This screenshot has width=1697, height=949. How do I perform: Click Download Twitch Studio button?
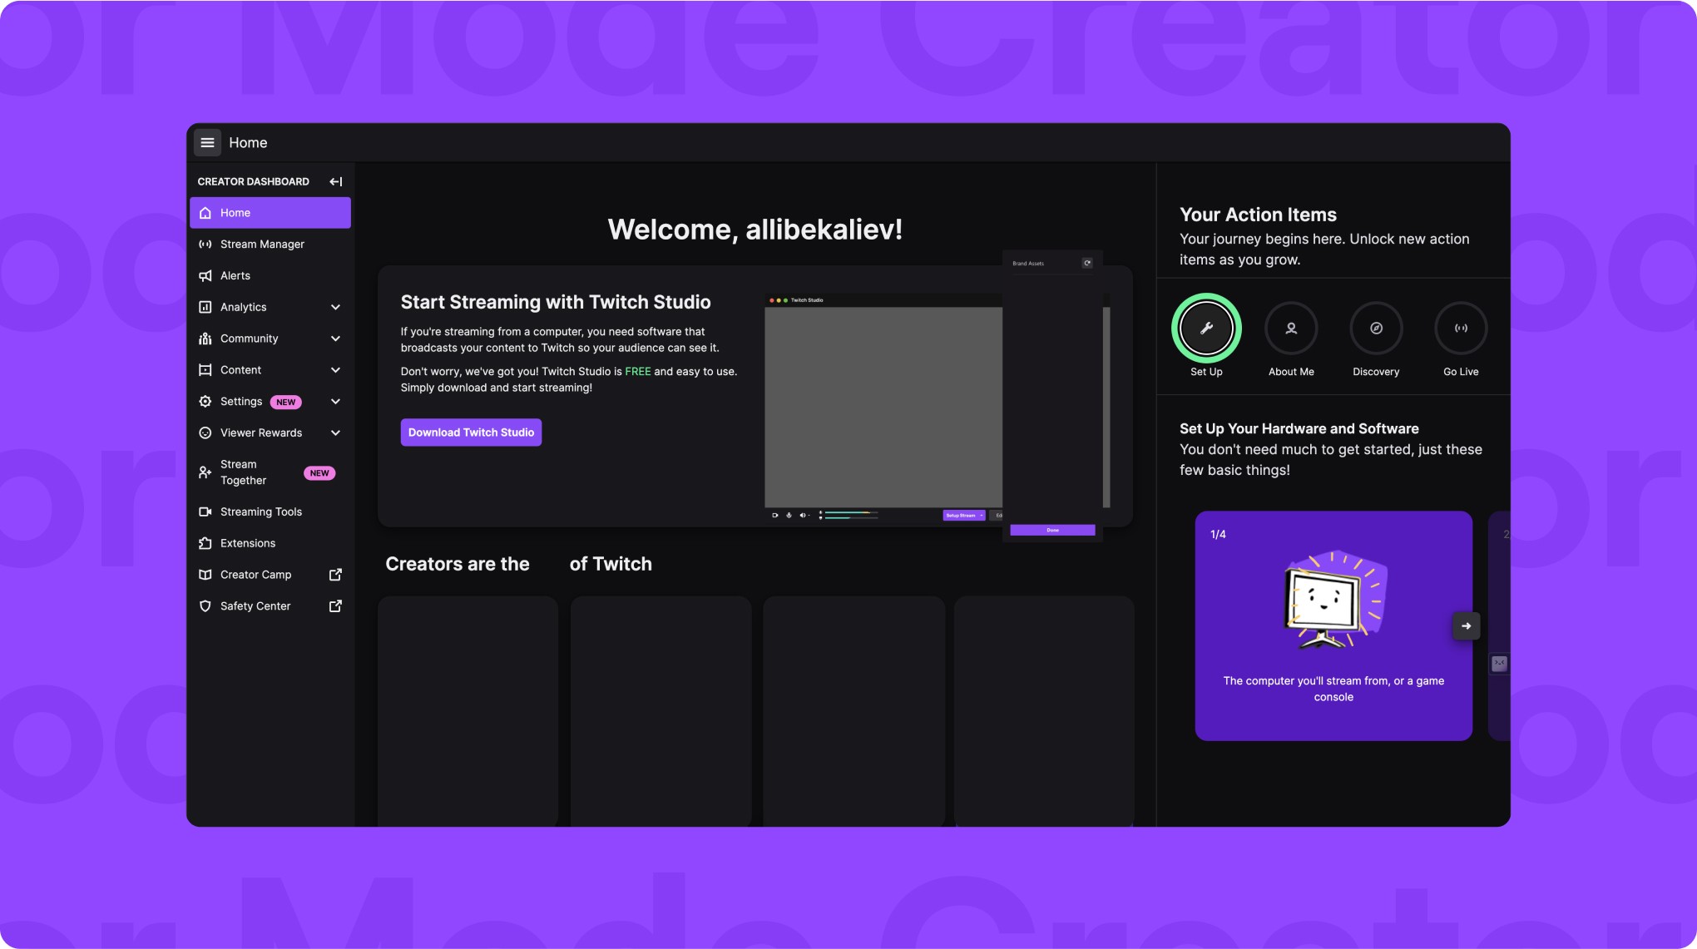point(471,432)
